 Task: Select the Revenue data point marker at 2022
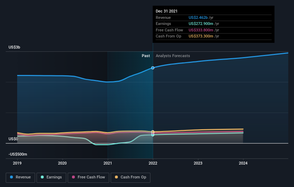(153, 68)
